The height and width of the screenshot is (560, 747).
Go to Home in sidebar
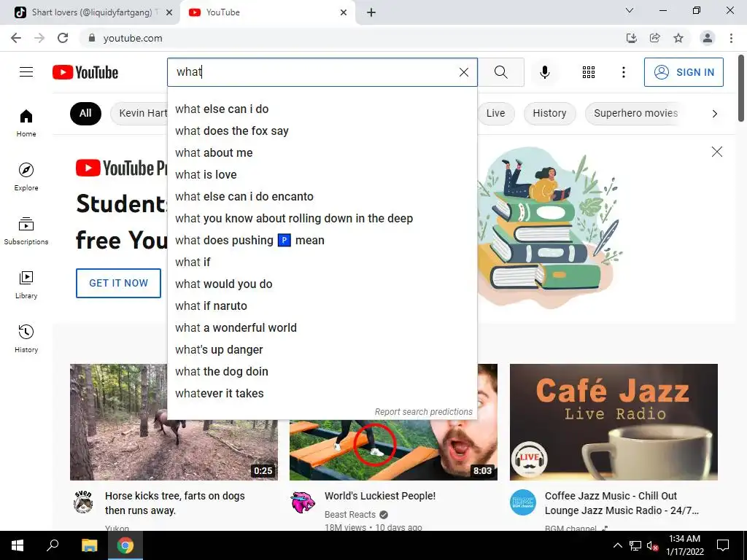26,123
